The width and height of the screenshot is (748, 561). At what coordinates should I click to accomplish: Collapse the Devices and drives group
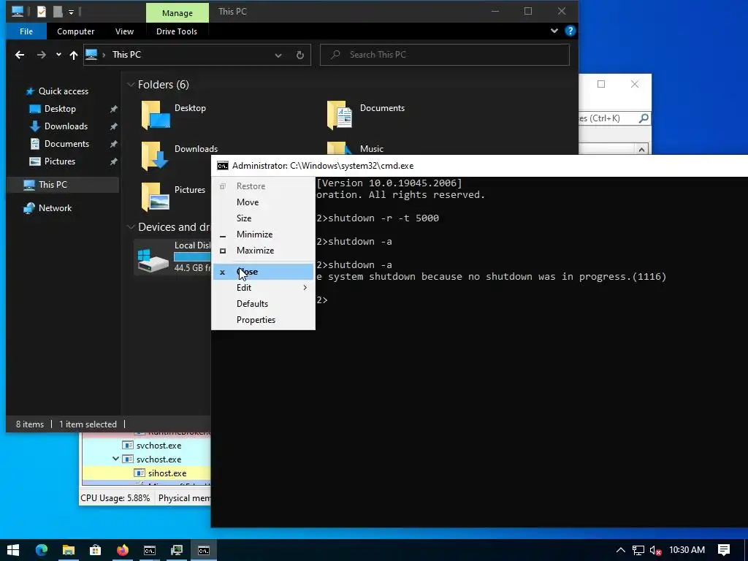coord(131,227)
